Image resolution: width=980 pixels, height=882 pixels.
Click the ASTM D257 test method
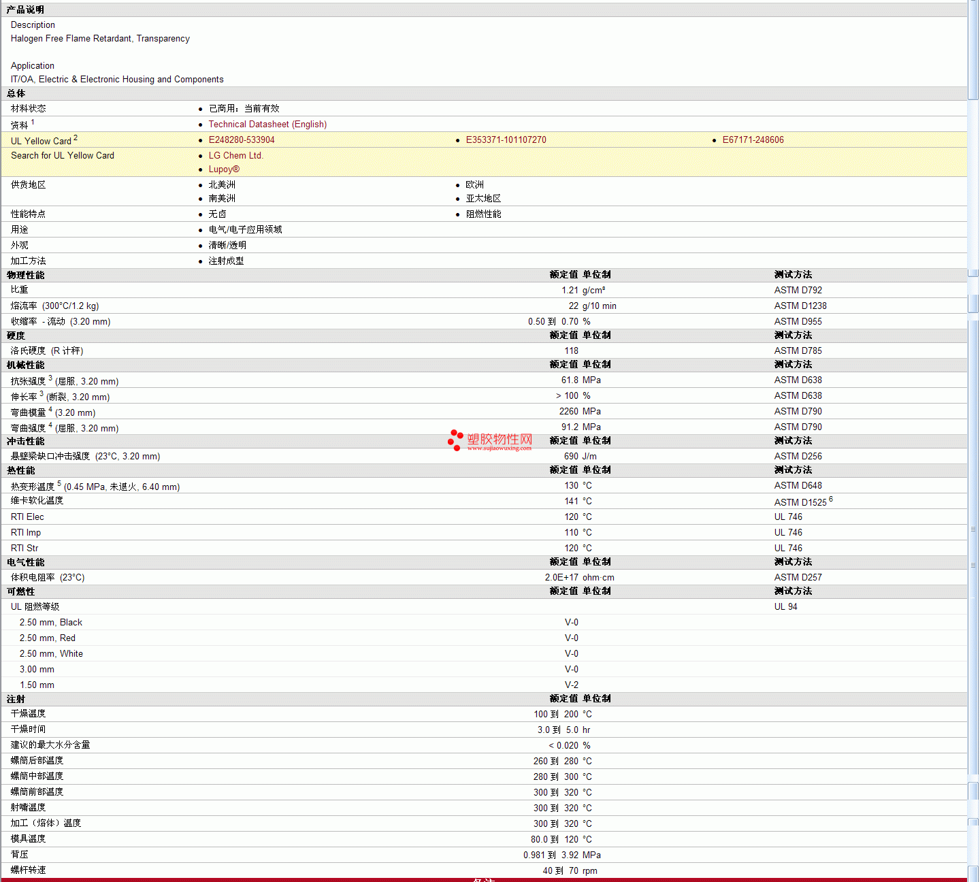[x=798, y=578]
